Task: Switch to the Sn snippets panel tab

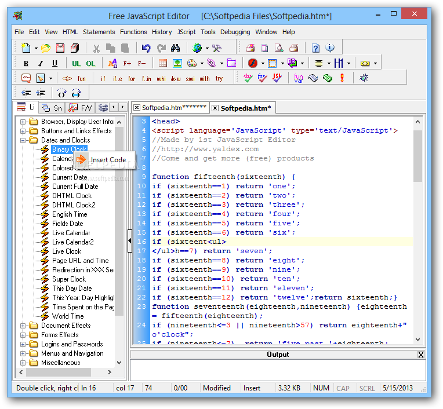Action: click(x=52, y=108)
